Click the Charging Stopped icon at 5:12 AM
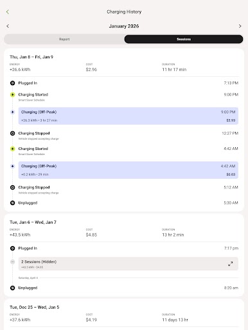Viewport: 248px width, 330px height. tap(13, 187)
